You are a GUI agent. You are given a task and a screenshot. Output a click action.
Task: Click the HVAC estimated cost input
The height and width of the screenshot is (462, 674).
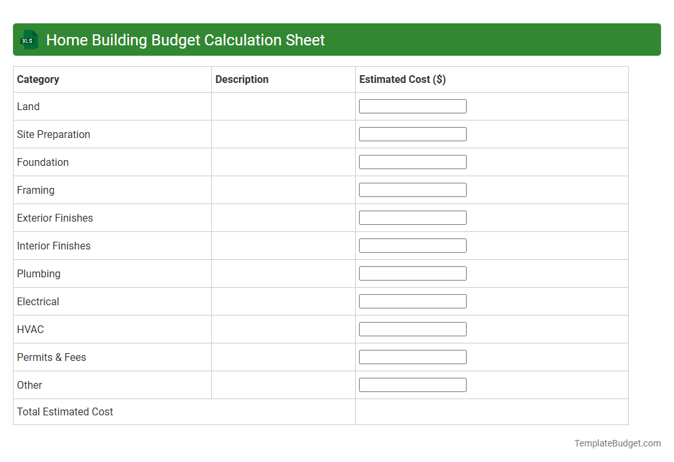point(412,329)
